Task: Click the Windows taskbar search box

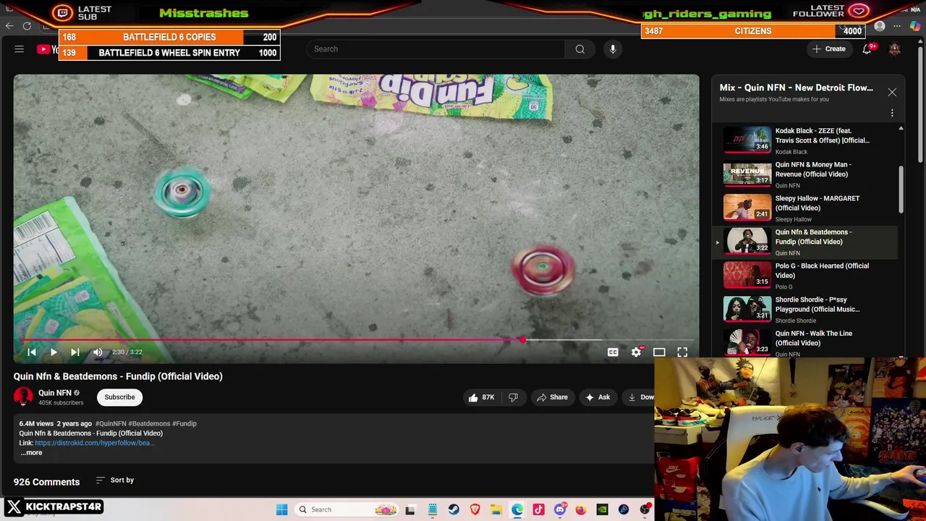Action: [x=347, y=509]
